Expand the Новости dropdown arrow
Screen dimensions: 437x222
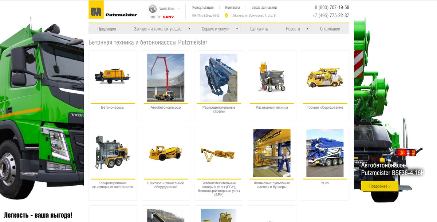tap(307, 29)
